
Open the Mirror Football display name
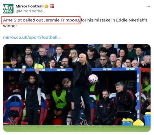tap(30, 6)
